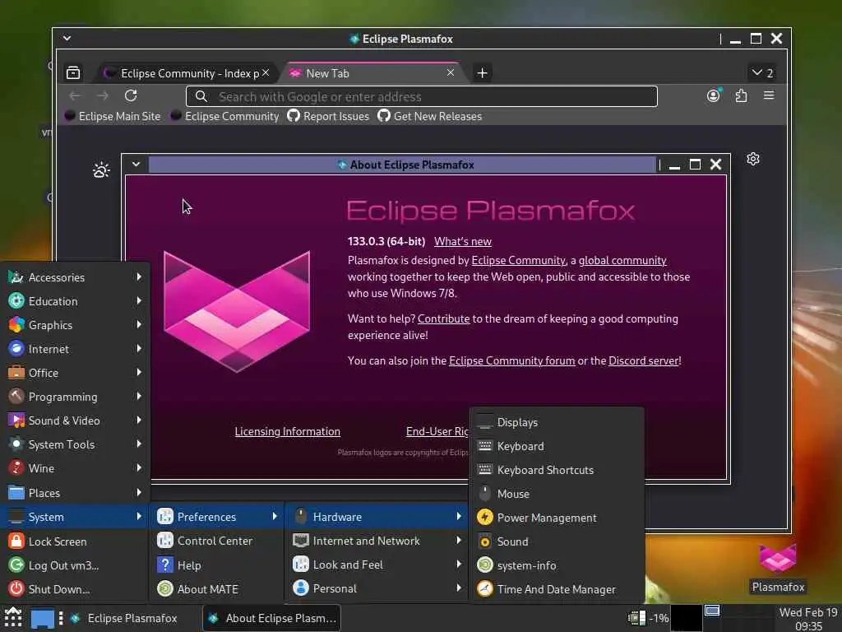Viewport: 842px width, 632px height.
Task: Open the new tab page settings gear
Action: [753, 159]
